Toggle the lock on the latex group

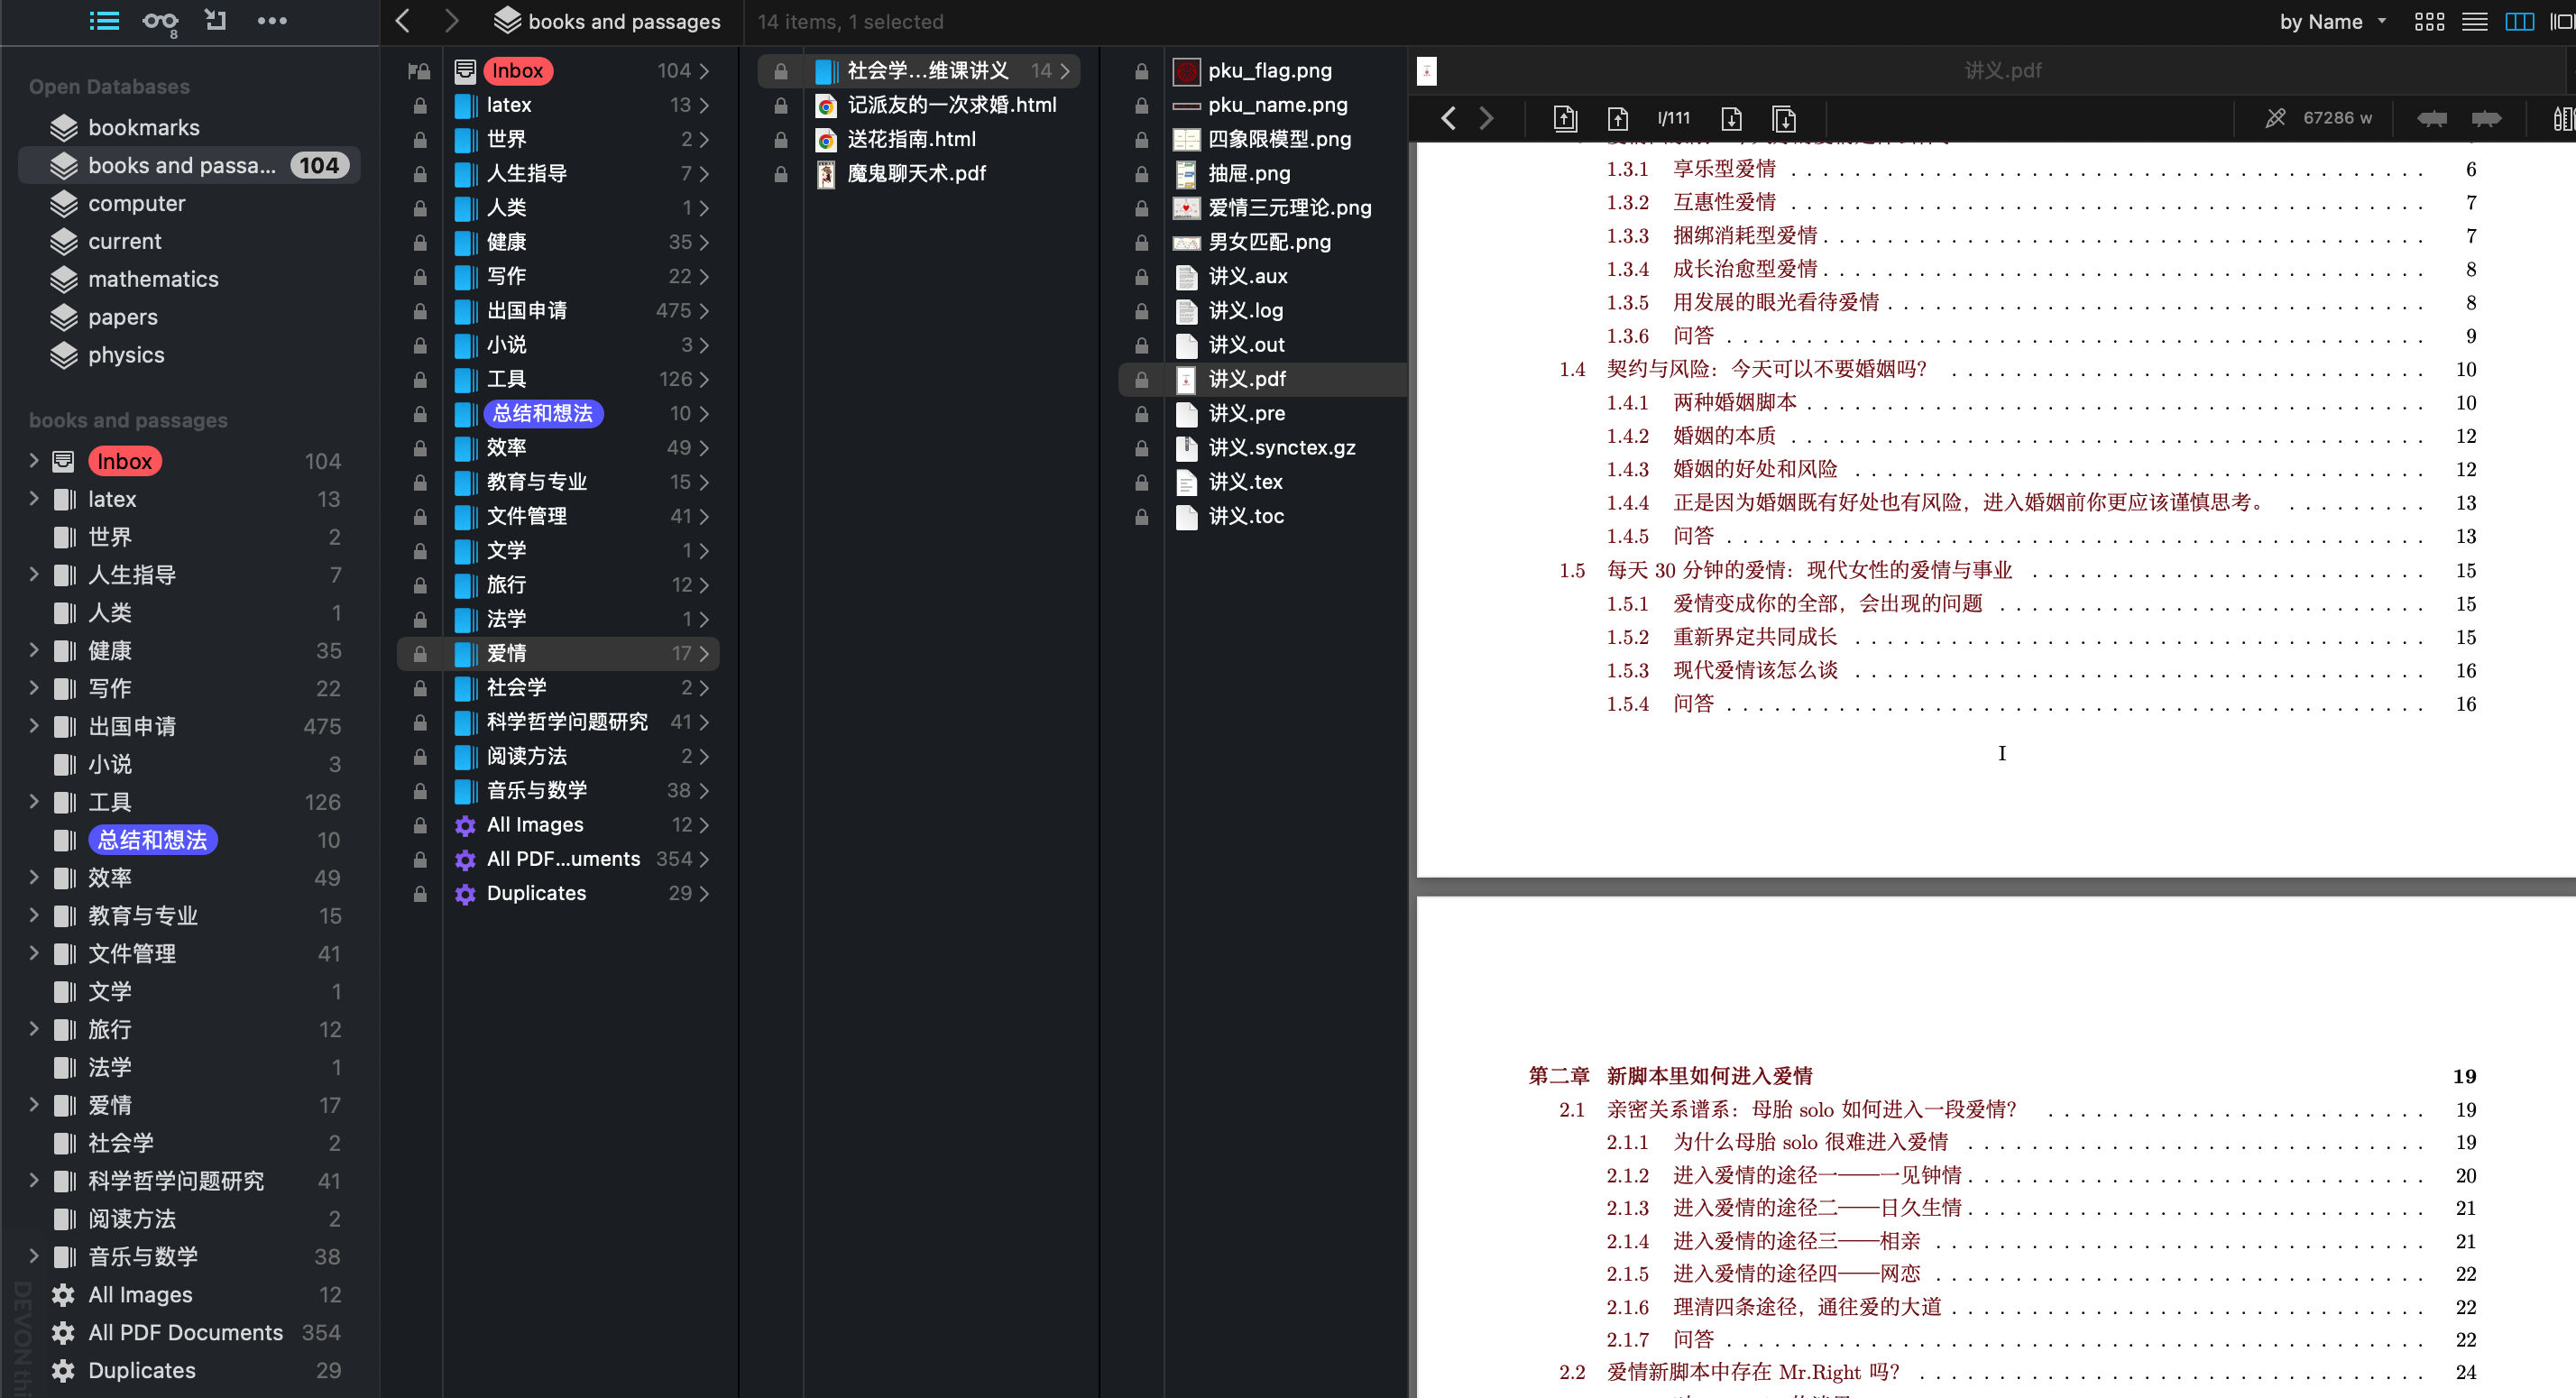420,105
